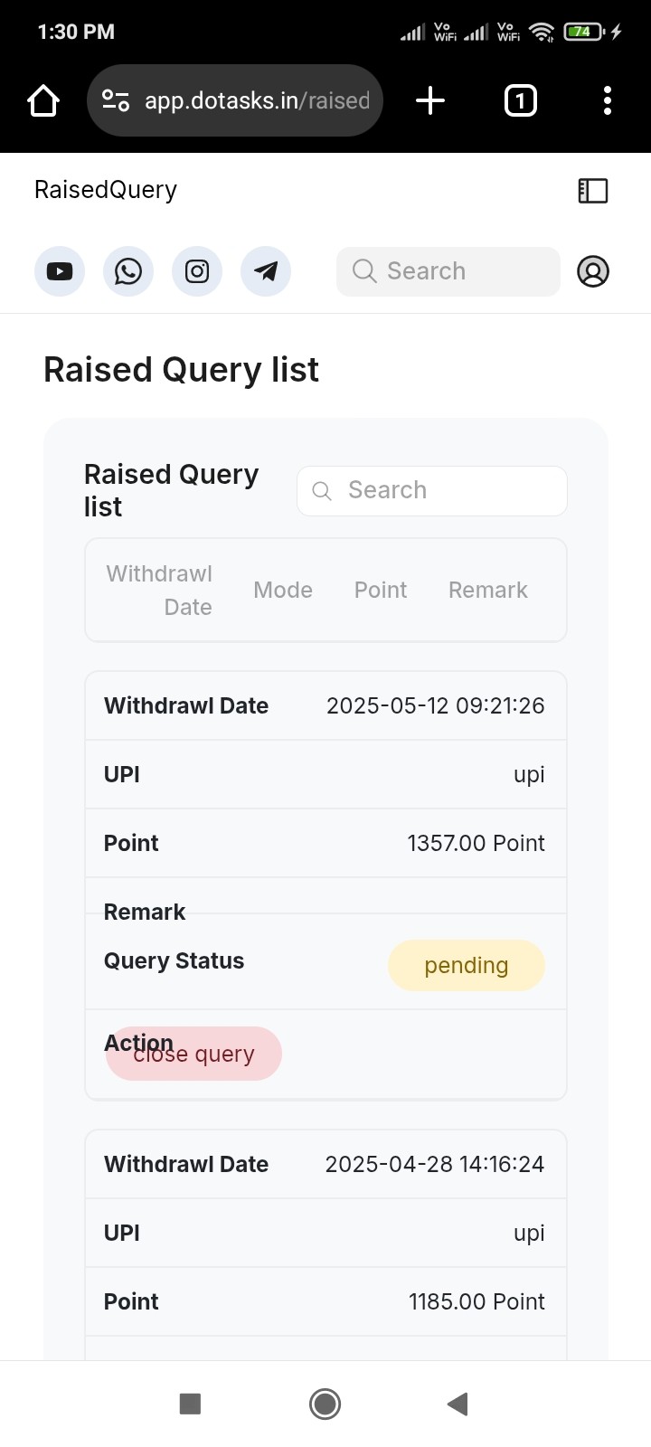This screenshot has height=1447, width=651.
Task: Close query for 1357.00 Point withdrawal
Action: pos(193,1054)
